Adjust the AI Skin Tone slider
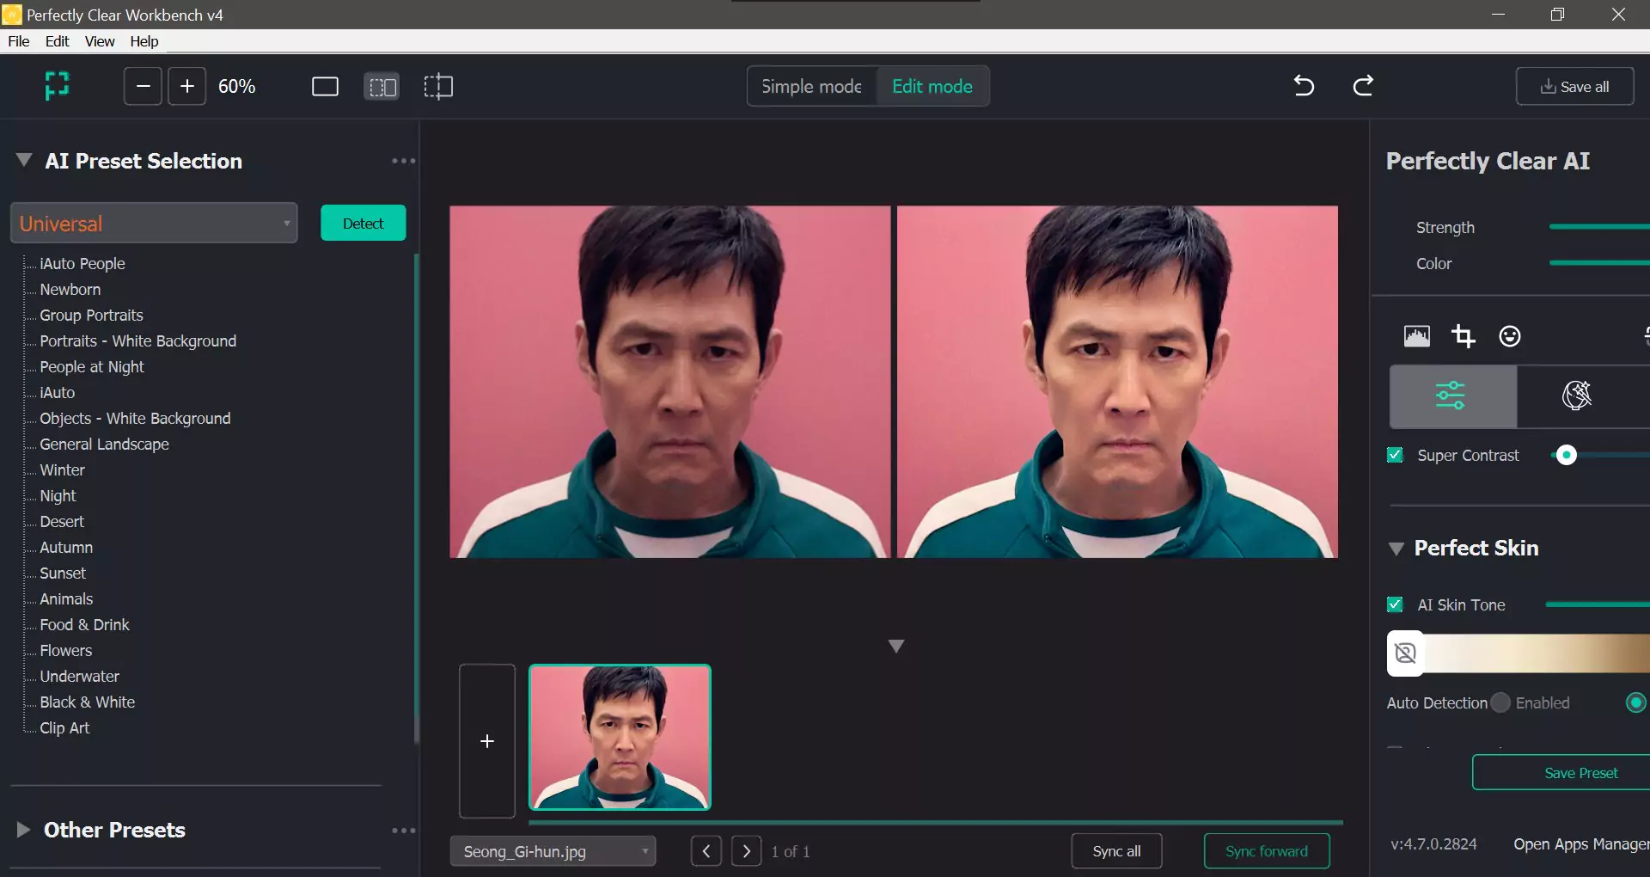Image resolution: width=1650 pixels, height=877 pixels. point(1598,604)
